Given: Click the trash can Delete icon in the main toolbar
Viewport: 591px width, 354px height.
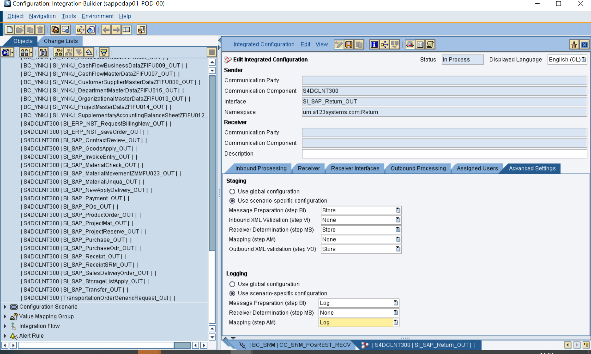Looking at the screenshot, I should [40, 30].
